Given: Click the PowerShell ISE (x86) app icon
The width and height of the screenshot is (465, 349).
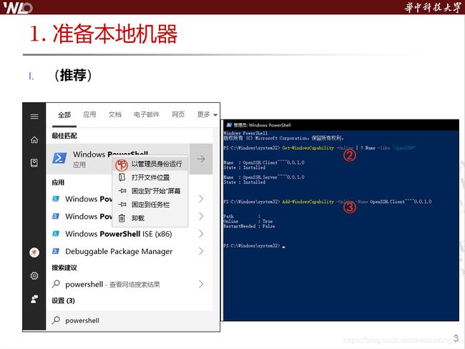Looking at the screenshot, I should point(56,234).
